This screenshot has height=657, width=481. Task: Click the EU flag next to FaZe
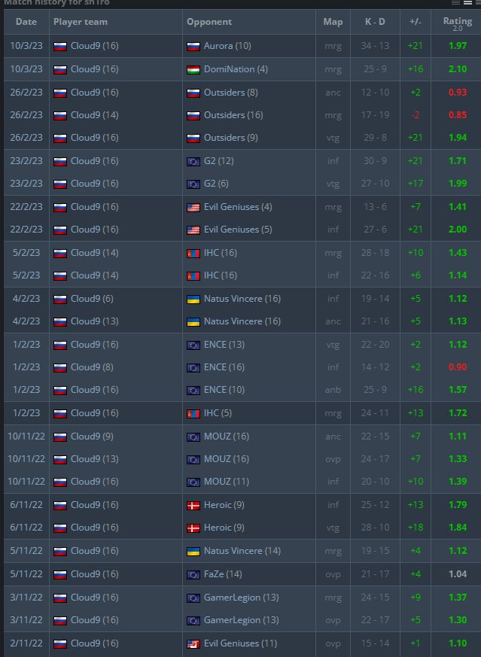pyautogui.click(x=193, y=574)
